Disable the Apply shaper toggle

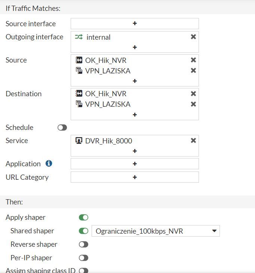(x=83, y=218)
